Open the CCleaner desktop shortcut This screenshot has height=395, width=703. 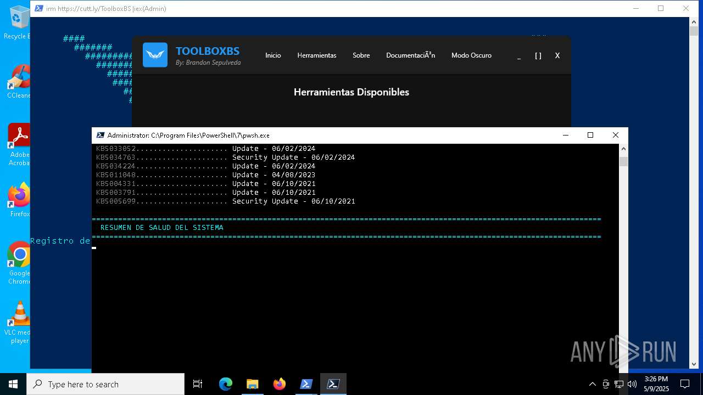click(x=18, y=82)
